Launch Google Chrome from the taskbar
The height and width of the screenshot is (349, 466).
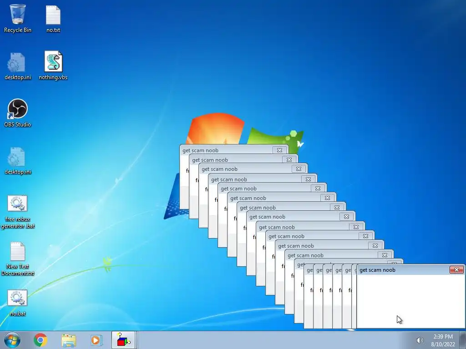[41, 340]
